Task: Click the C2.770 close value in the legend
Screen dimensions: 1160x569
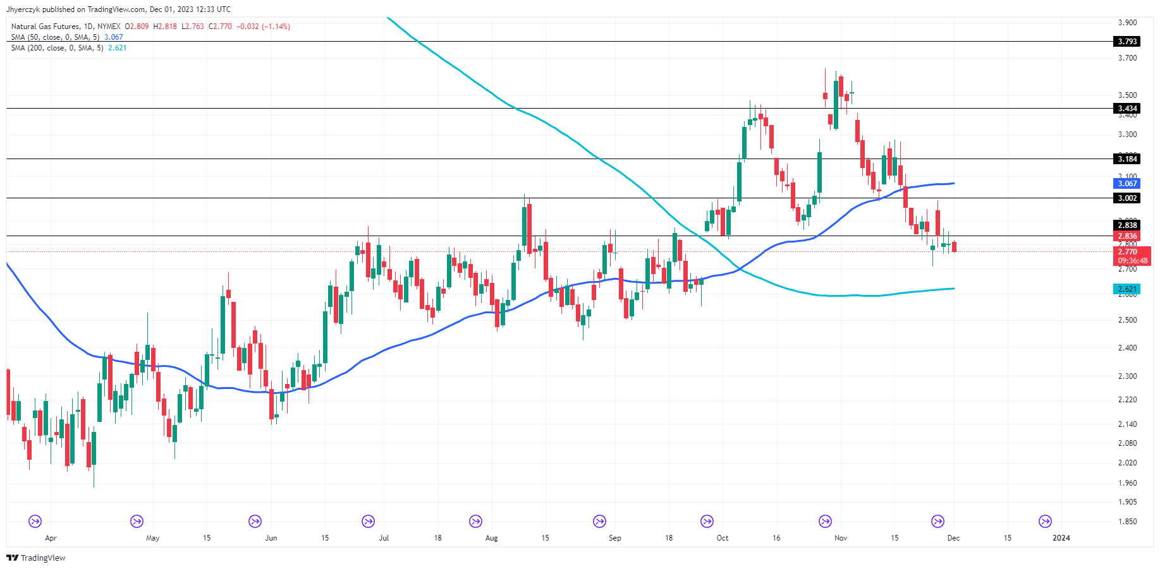Action: point(221,27)
